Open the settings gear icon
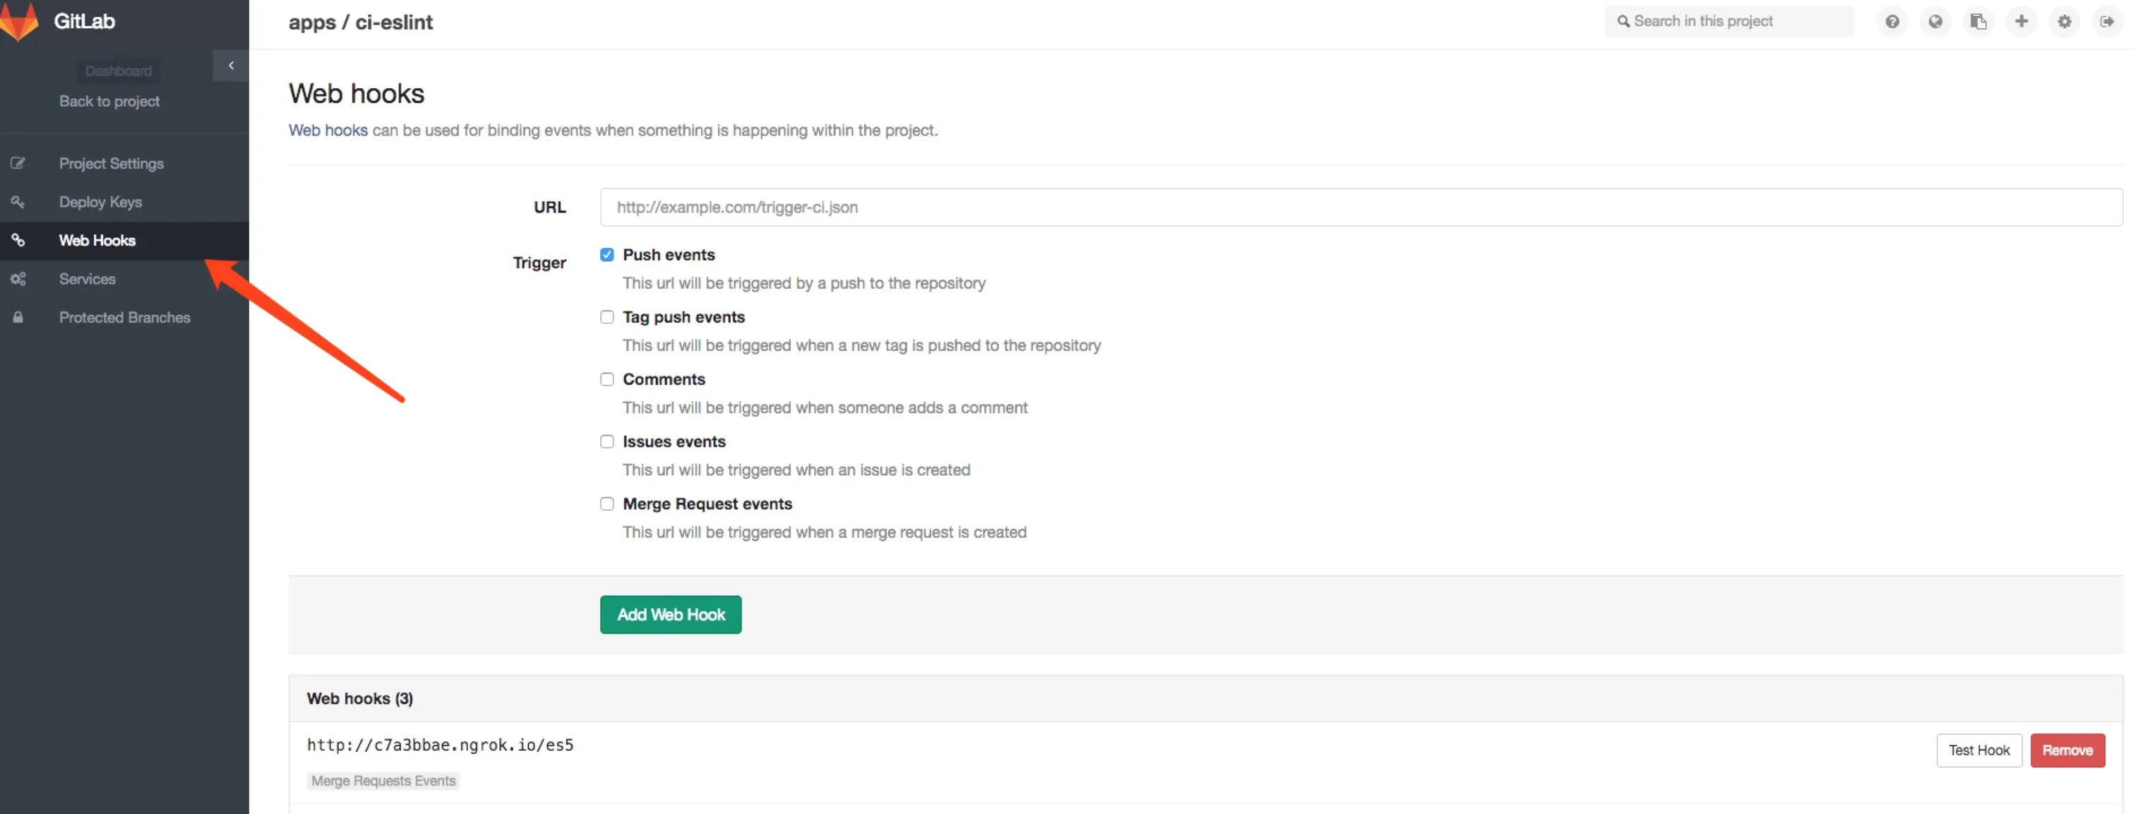This screenshot has width=2135, height=814. point(2064,22)
